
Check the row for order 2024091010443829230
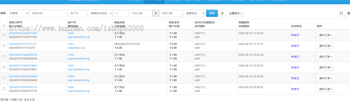[4, 56]
